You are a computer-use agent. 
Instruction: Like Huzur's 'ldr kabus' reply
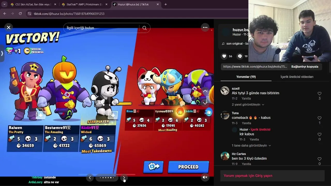tap(319, 135)
